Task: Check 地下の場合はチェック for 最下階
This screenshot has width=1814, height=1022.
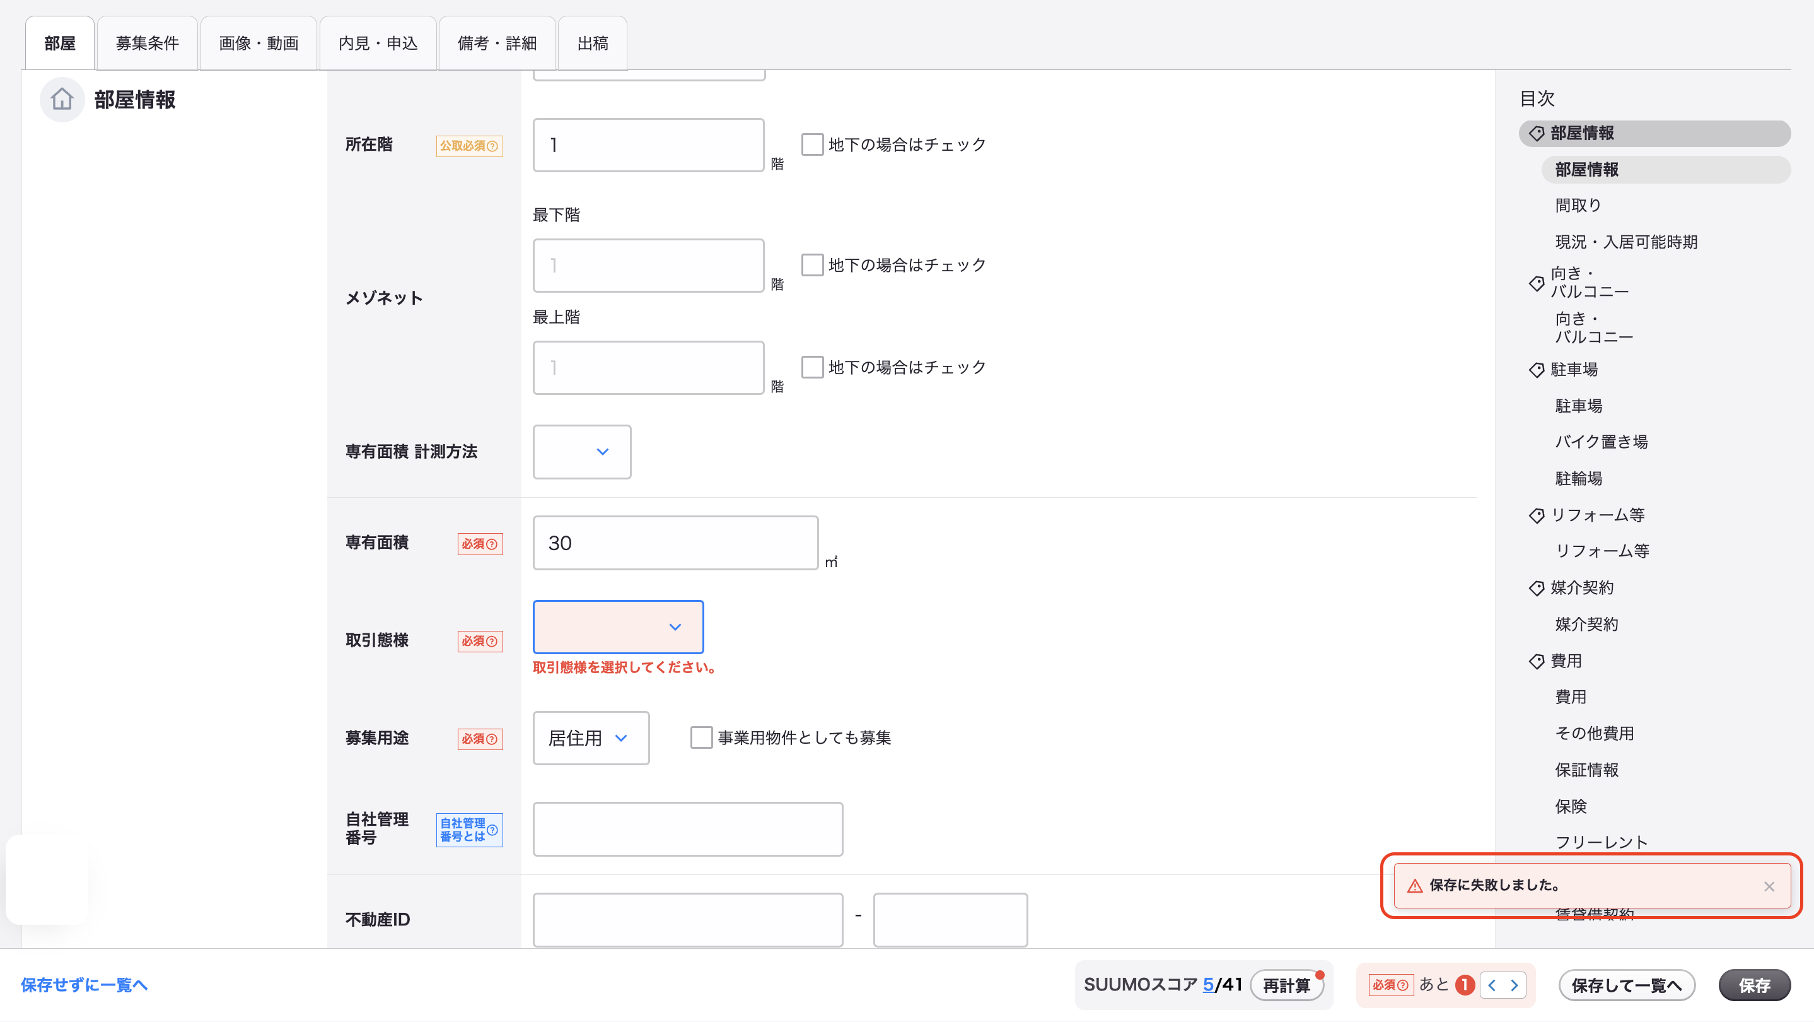Action: [x=812, y=265]
